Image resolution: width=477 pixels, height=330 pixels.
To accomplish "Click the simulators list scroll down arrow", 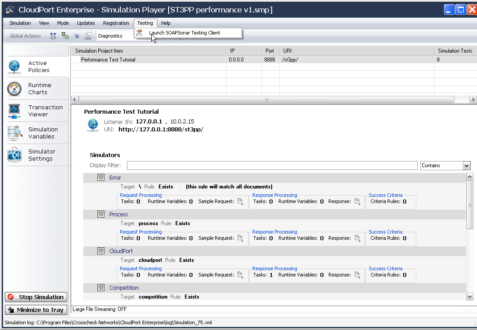I will 470,297.
